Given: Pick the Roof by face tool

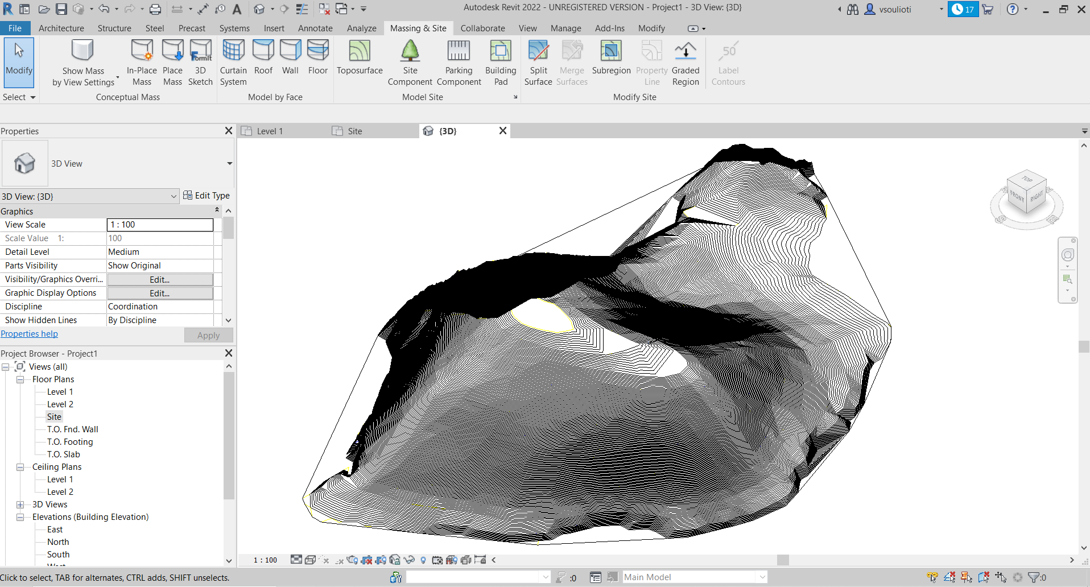Looking at the screenshot, I should tap(263, 59).
